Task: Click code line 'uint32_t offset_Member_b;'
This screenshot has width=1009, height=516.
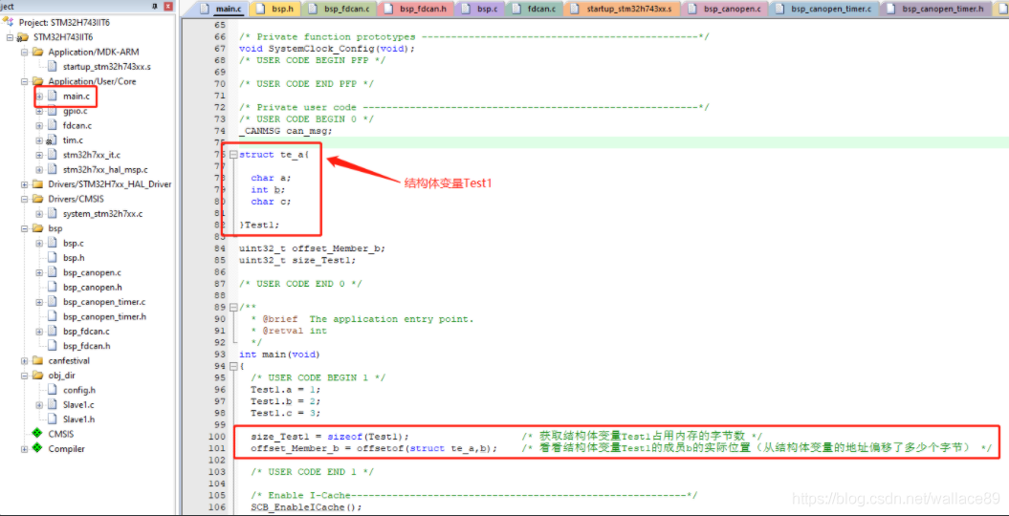Action: click(312, 248)
